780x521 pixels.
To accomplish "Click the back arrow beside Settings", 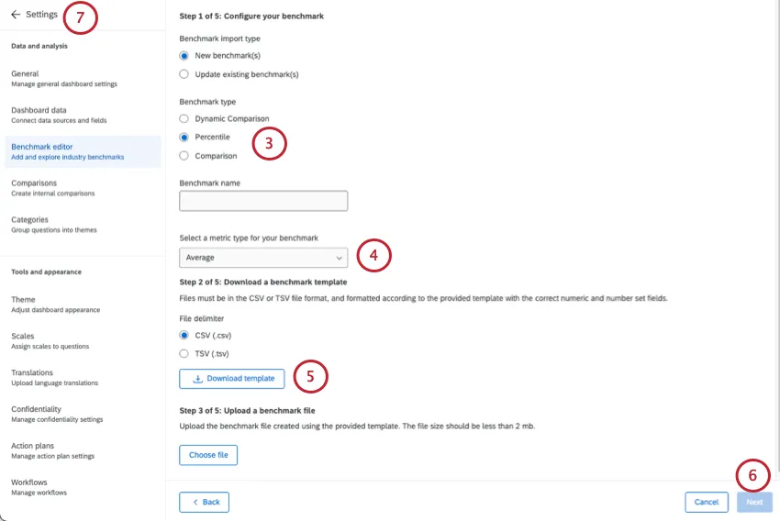I will [16, 15].
